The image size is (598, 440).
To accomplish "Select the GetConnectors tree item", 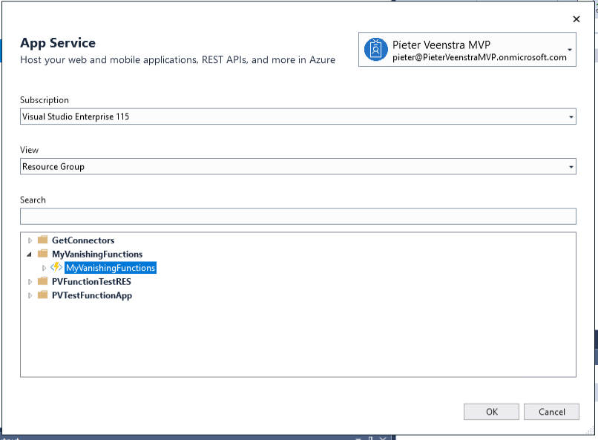I will coord(83,240).
